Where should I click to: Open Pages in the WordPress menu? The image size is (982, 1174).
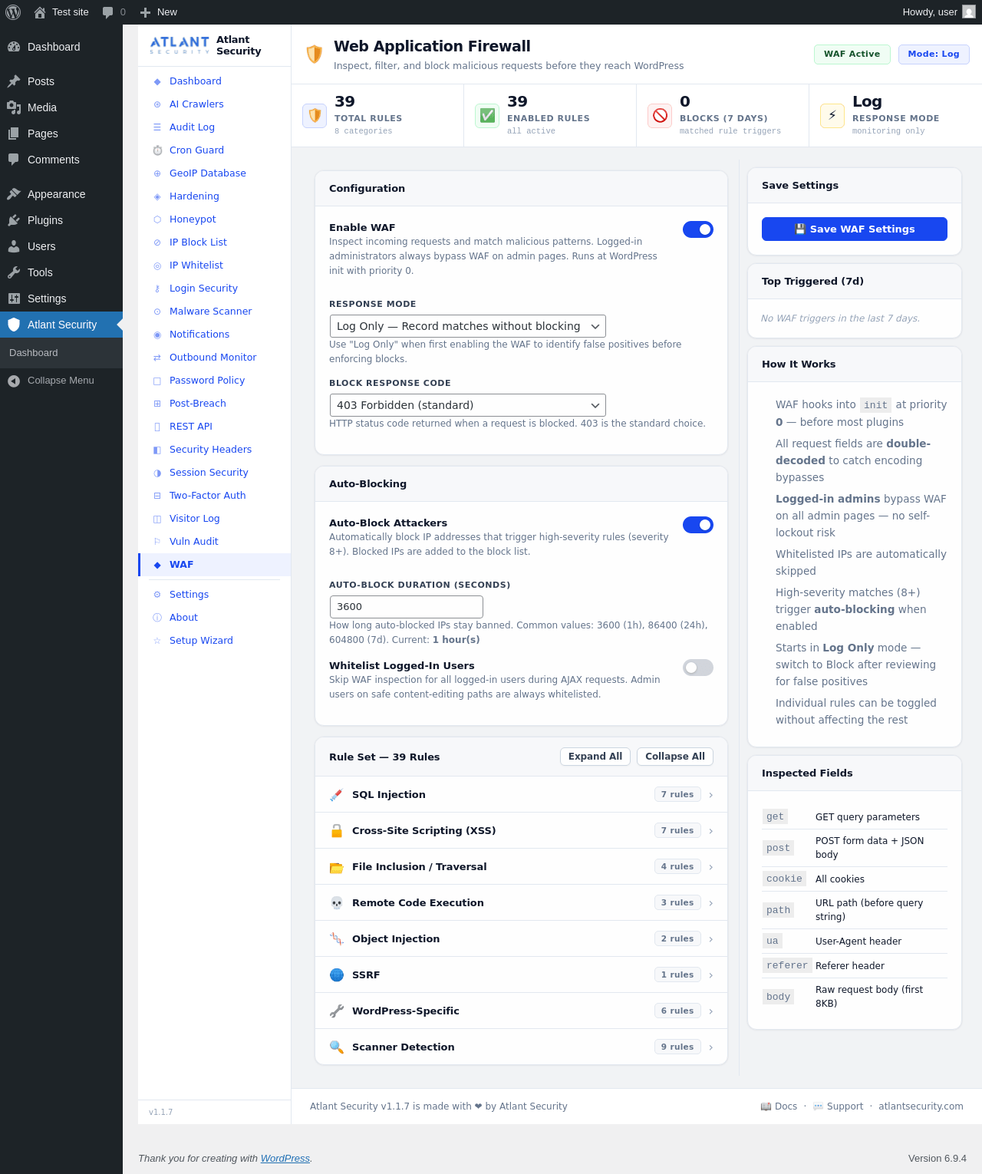pos(61,134)
